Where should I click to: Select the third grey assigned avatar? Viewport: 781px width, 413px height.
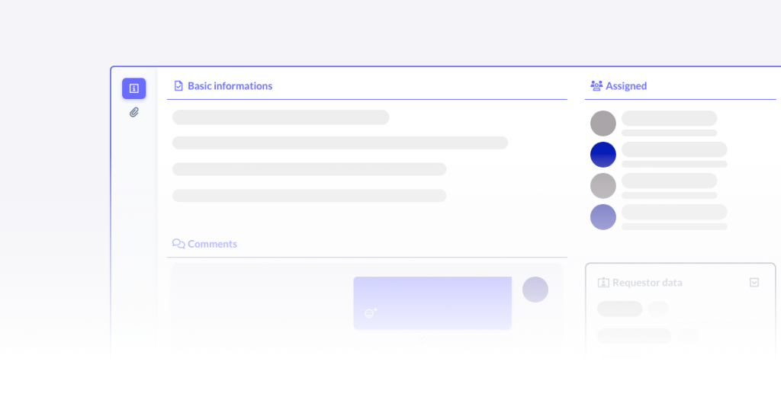click(x=603, y=186)
